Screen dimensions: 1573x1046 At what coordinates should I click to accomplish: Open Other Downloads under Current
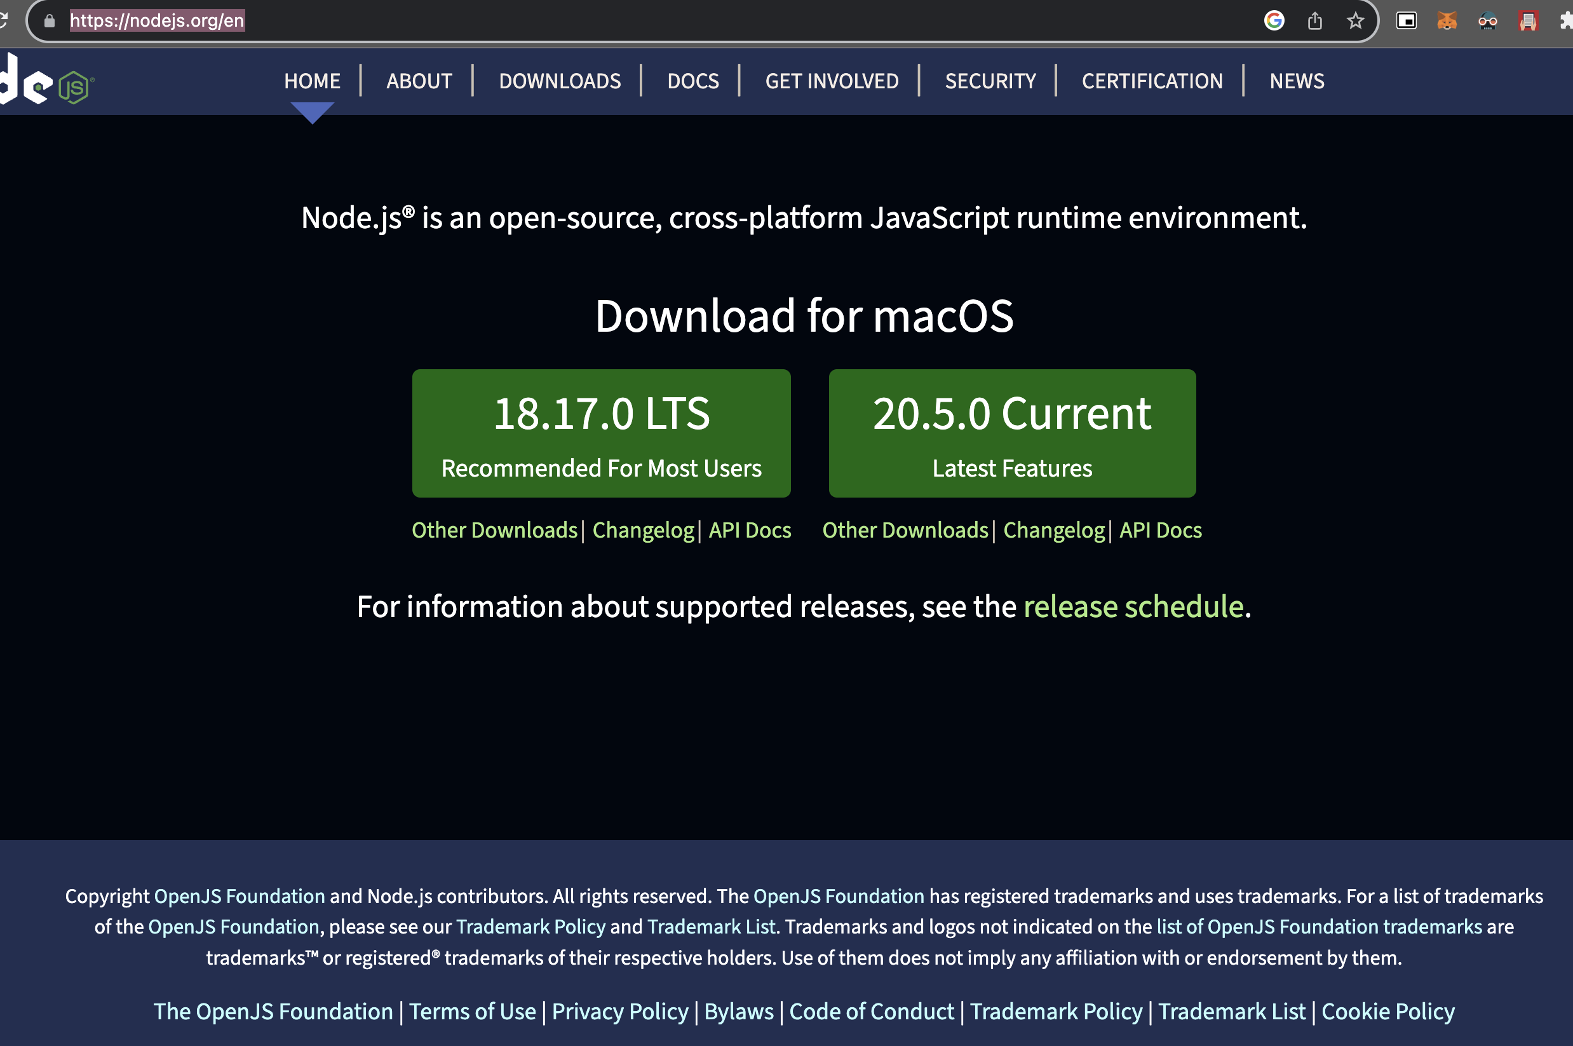pyautogui.click(x=905, y=531)
